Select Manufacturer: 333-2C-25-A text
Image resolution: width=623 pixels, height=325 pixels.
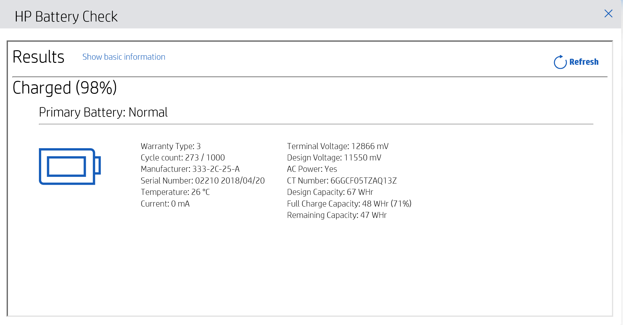click(x=190, y=169)
